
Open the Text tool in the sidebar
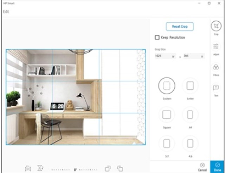coord(216,87)
